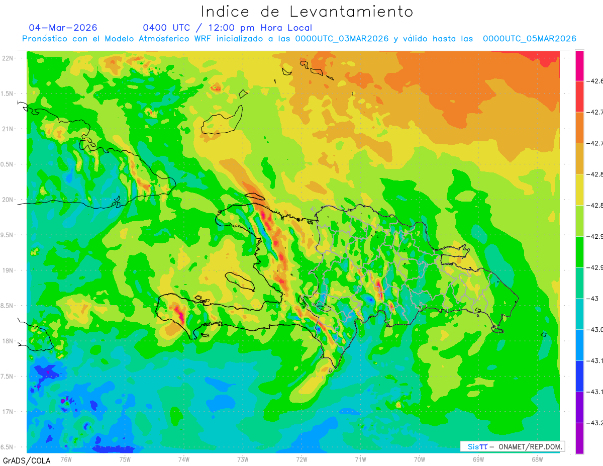603x466 pixels.
Task: Click the "Indice de Levantamiento" title
Action: click(x=307, y=12)
